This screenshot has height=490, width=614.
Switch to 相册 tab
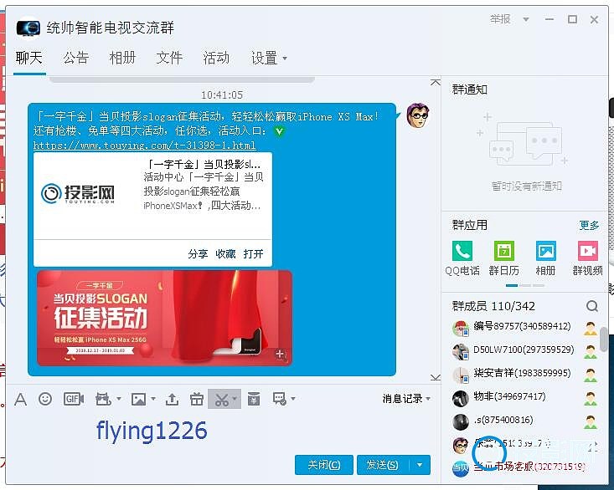pyautogui.click(x=122, y=58)
